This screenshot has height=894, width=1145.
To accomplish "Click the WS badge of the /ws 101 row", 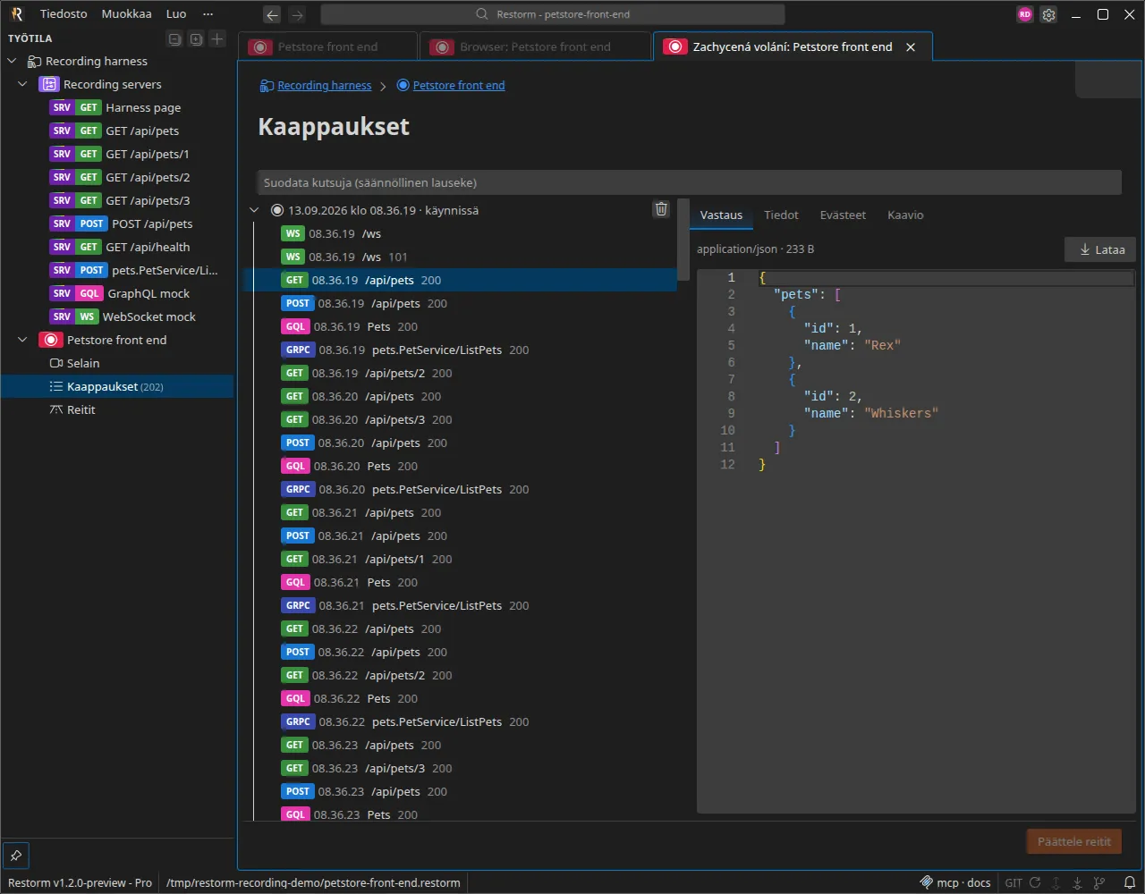I will click(293, 257).
